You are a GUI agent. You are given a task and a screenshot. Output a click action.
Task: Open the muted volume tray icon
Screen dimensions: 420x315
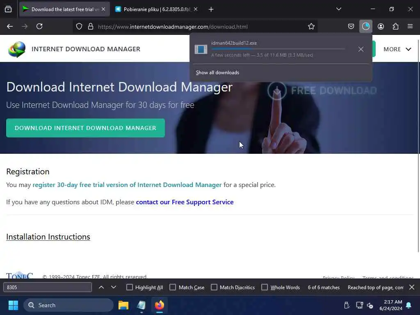click(x=370, y=305)
